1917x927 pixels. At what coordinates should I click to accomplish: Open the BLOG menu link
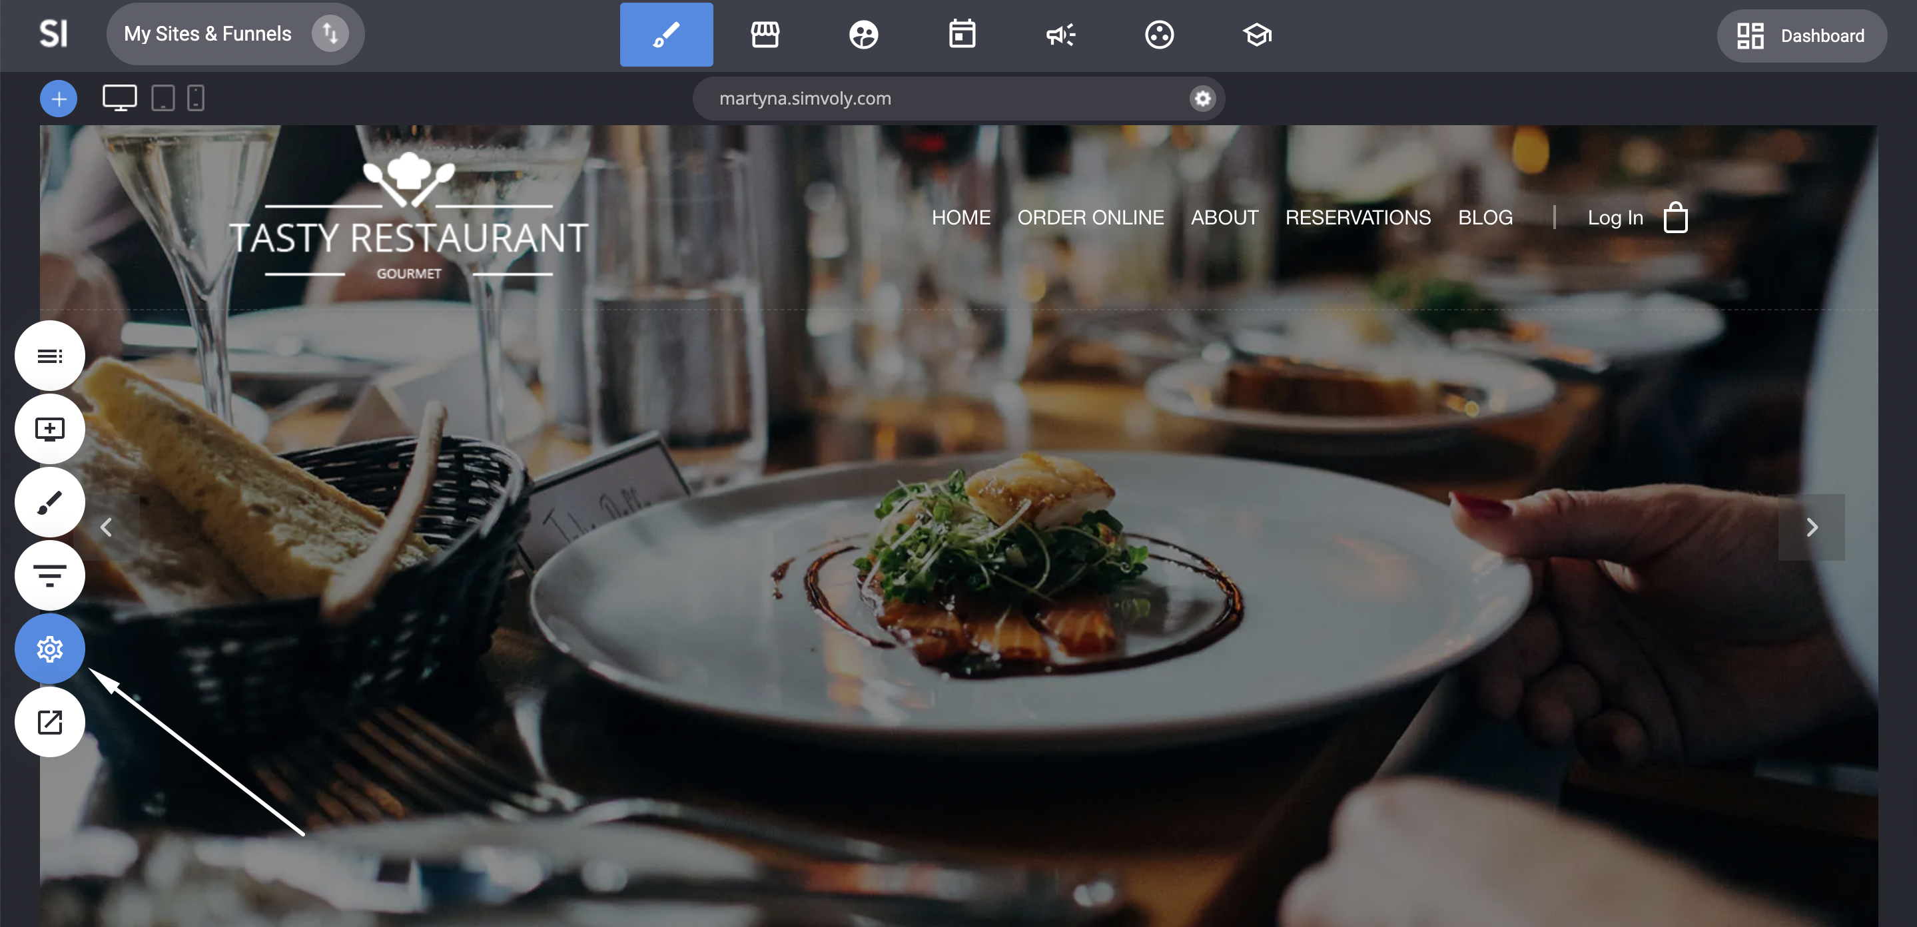1485,217
